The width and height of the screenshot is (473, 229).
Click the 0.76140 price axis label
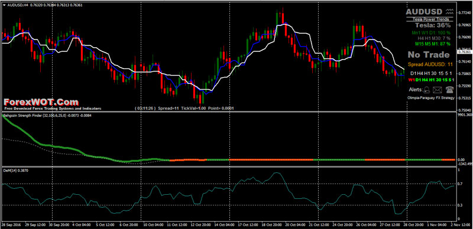(465, 61)
